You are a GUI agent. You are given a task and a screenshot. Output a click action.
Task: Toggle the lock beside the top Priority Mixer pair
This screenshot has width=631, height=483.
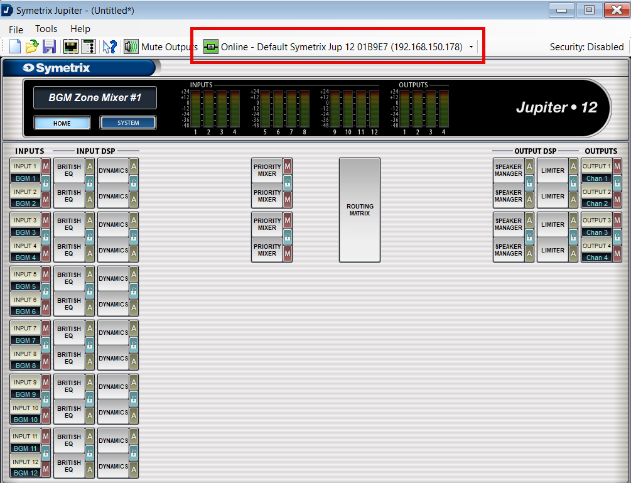288,183
